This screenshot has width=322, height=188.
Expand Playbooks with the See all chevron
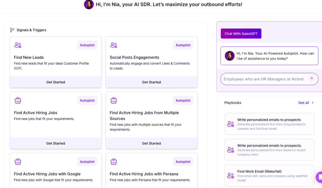click(313, 103)
